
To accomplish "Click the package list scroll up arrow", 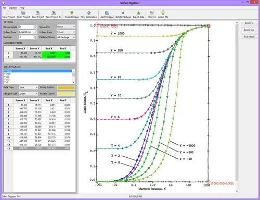I will (x=73, y=71).
